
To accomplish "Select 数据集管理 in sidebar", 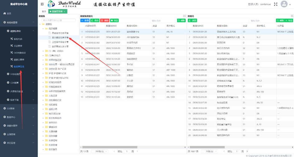I will click(x=19, y=66).
